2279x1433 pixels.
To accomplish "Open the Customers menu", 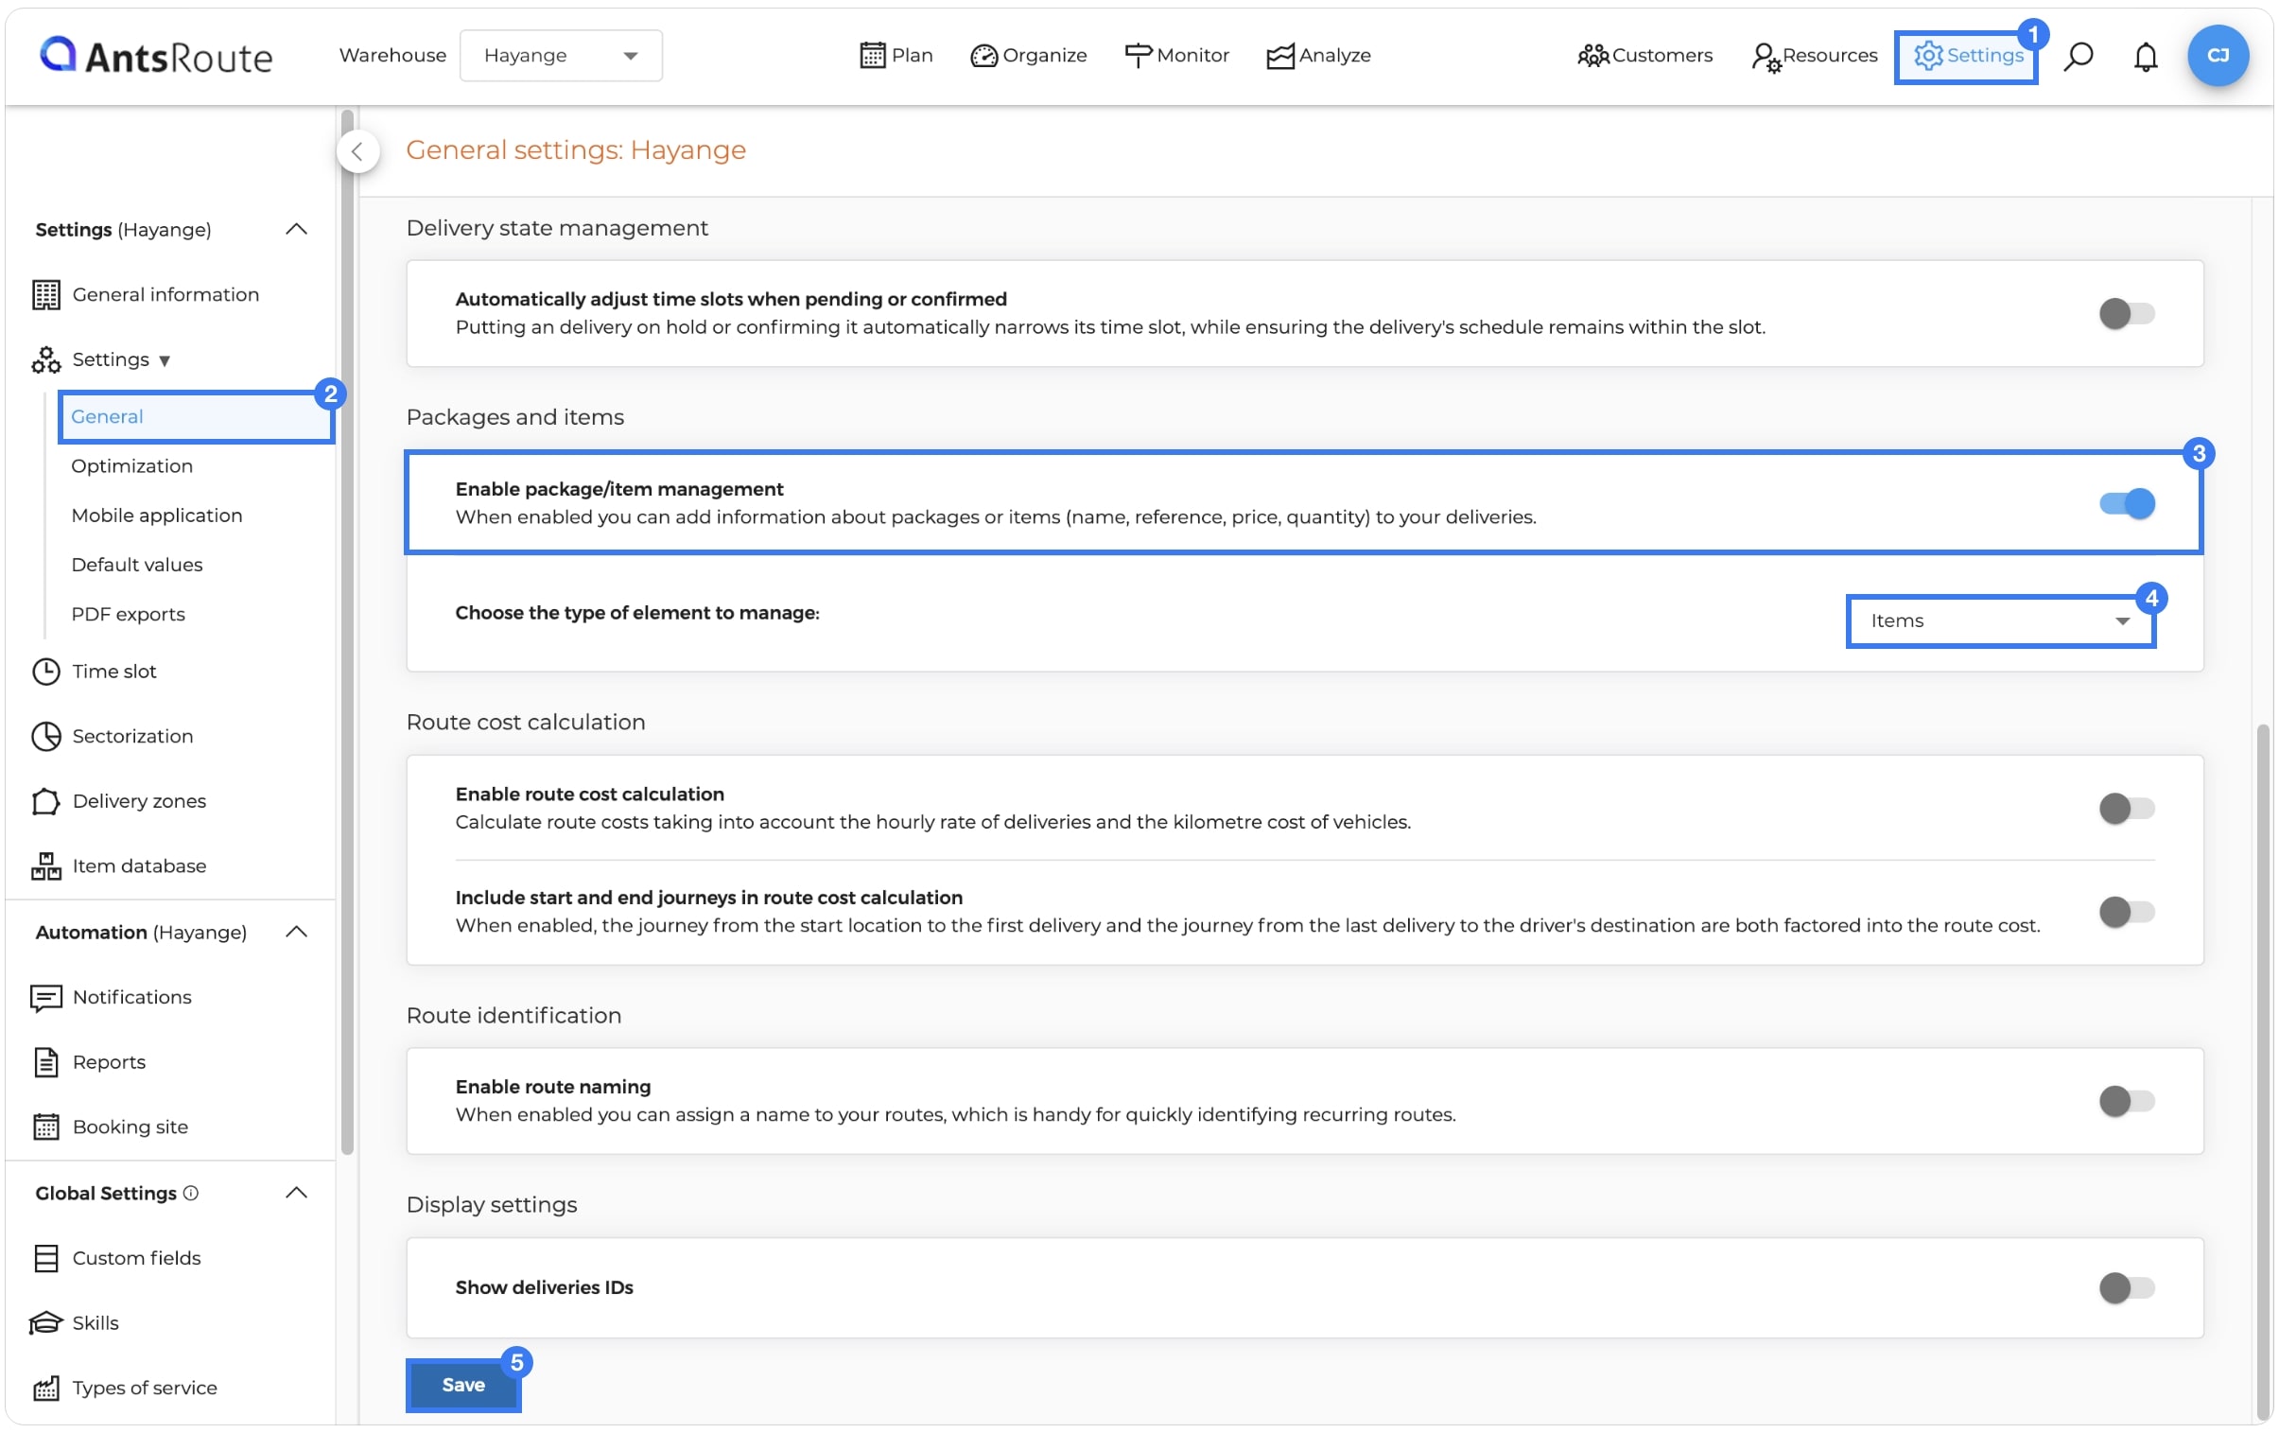I will [1644, 55].
